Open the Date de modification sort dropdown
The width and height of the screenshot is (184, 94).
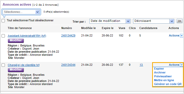[x=110, y=21]
